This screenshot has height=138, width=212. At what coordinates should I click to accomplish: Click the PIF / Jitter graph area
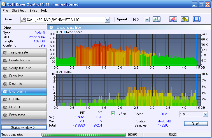129,90
